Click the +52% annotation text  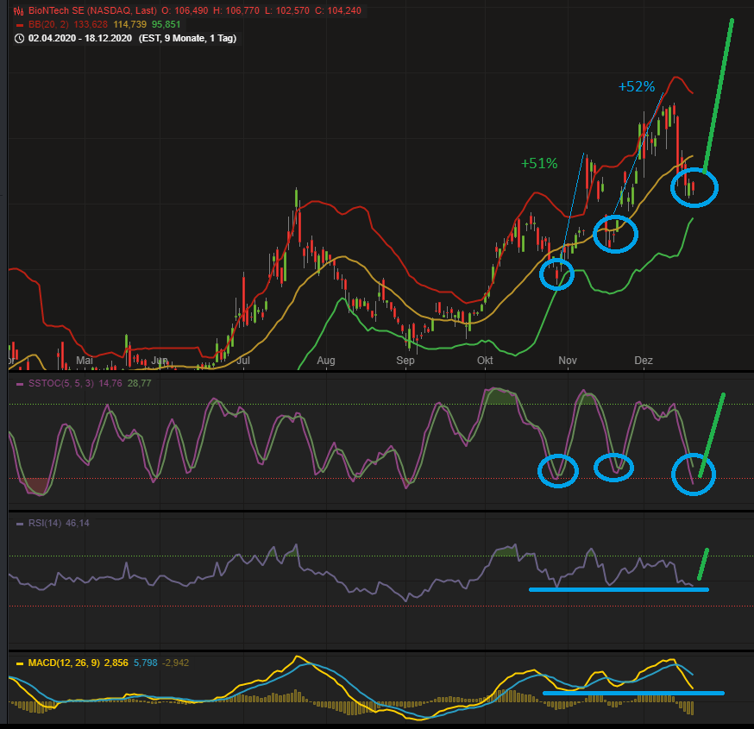636,86
